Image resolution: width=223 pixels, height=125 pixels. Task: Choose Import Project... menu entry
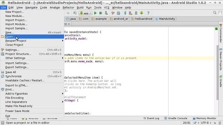[x=32, y=20]
